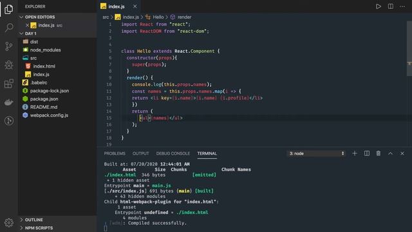Open the Git graph icon in activity bar
Image resolution: width=412 pixels, height=232 pixels.
coord(9,121)
